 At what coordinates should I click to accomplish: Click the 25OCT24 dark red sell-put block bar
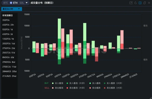[96, 59]
